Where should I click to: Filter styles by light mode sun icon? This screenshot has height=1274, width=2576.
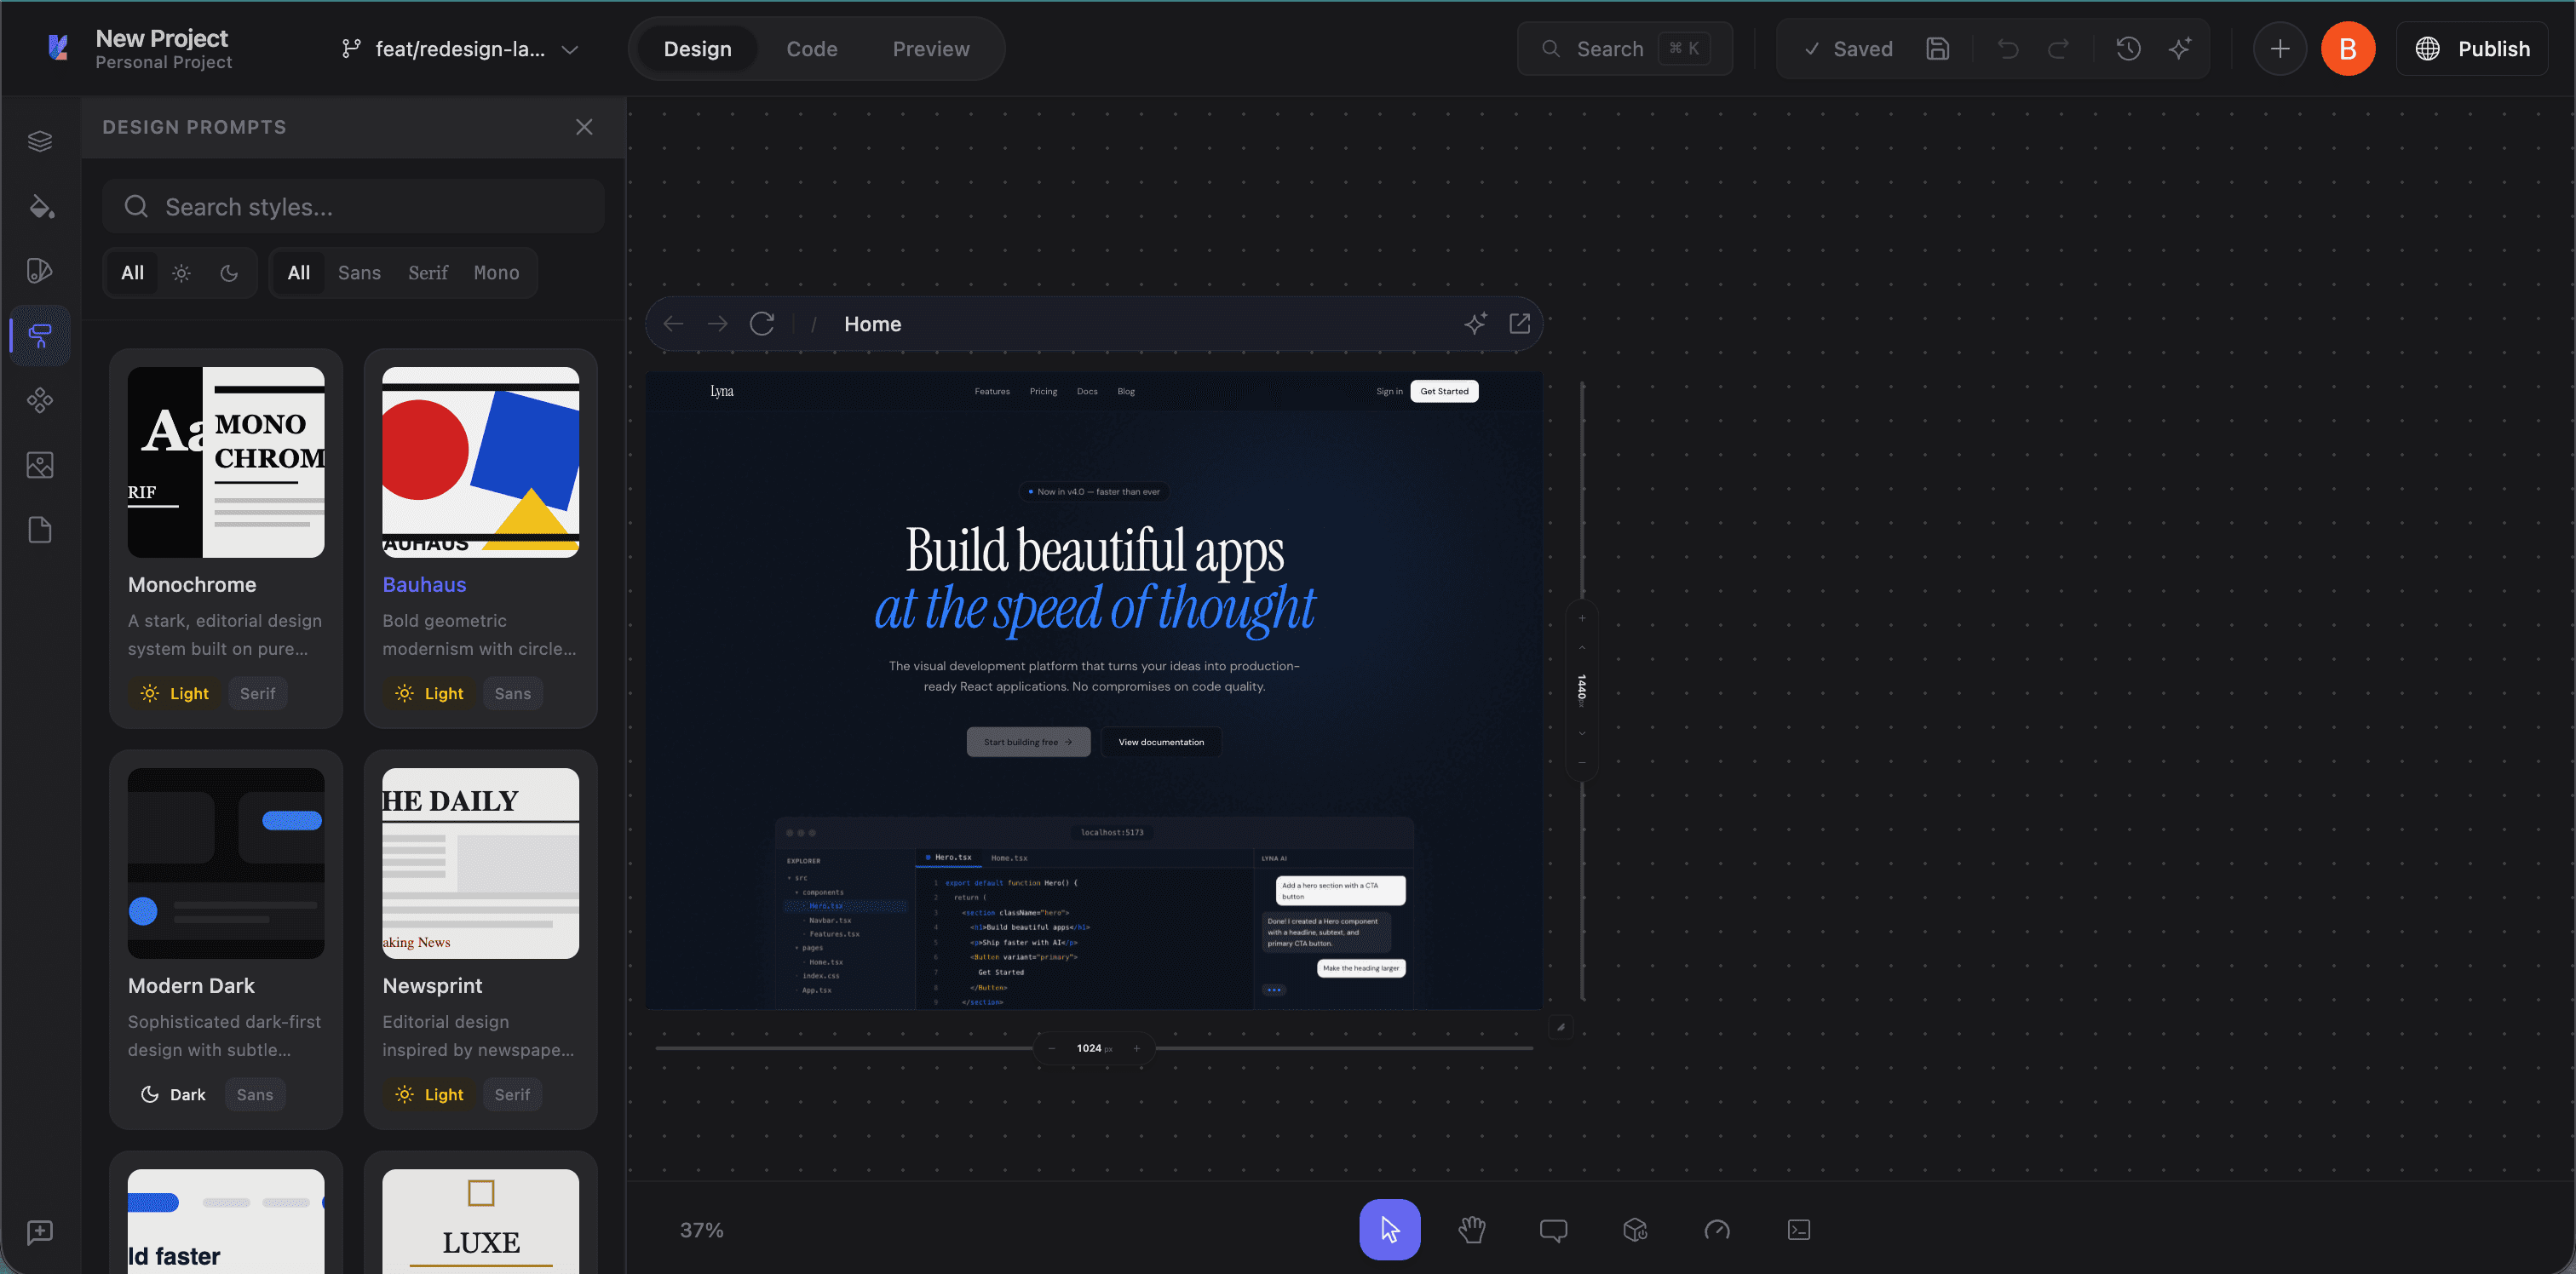click(181, 273)
